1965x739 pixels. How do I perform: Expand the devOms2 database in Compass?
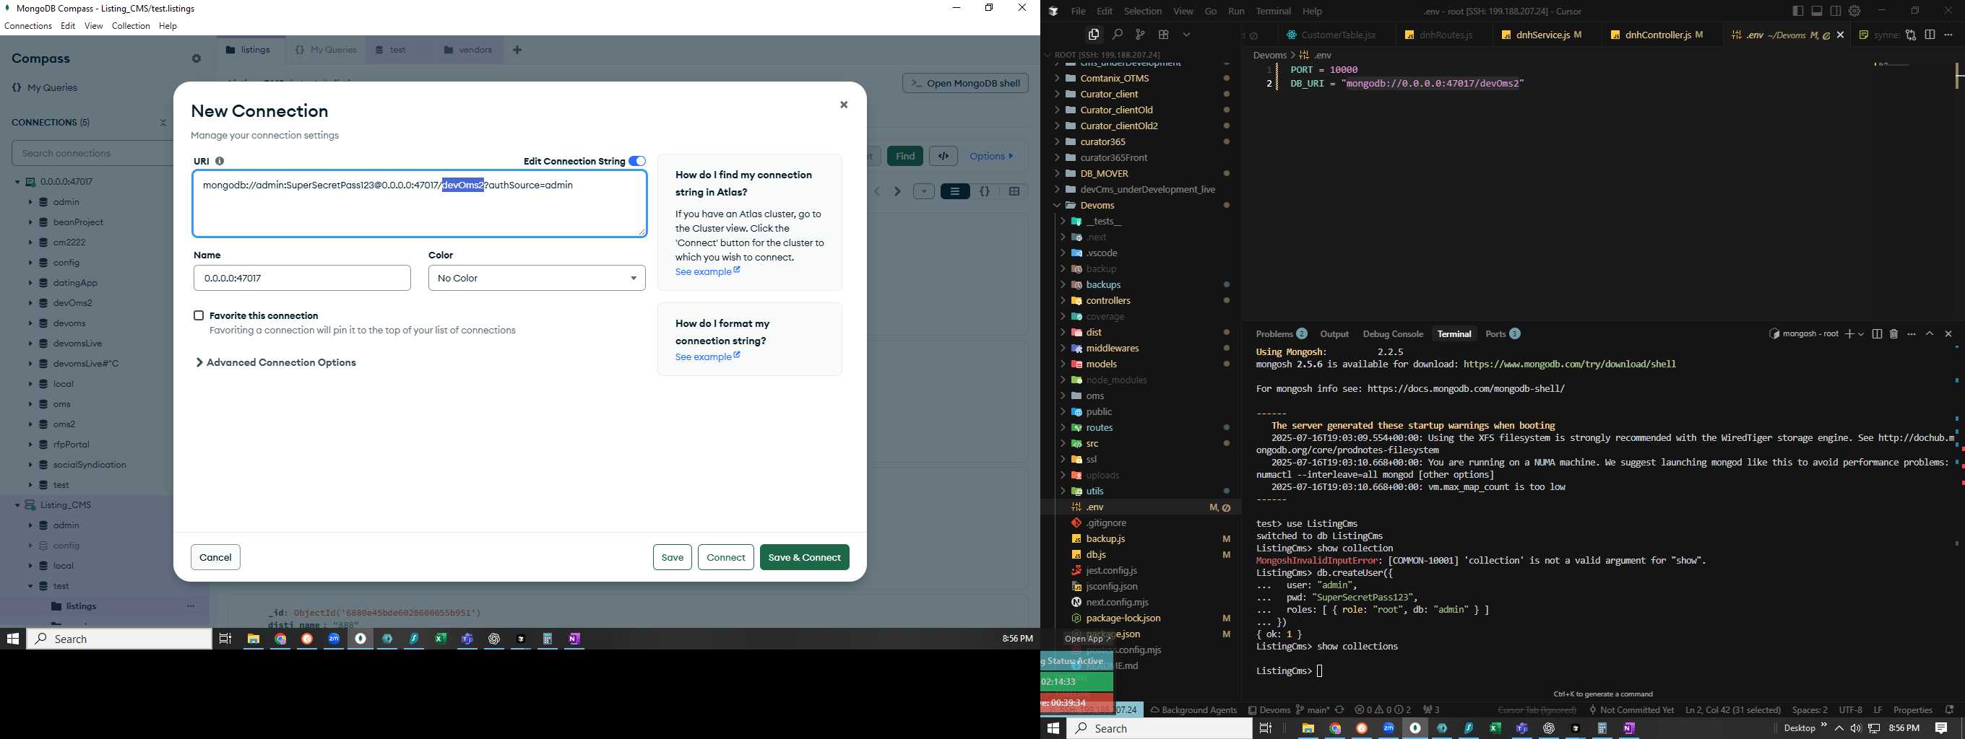(30, 302)
